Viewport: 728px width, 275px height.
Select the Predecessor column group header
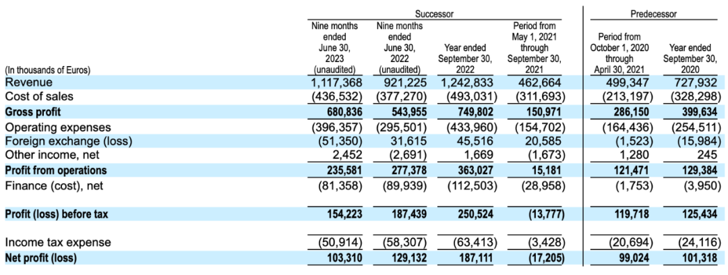click(653, 13)
